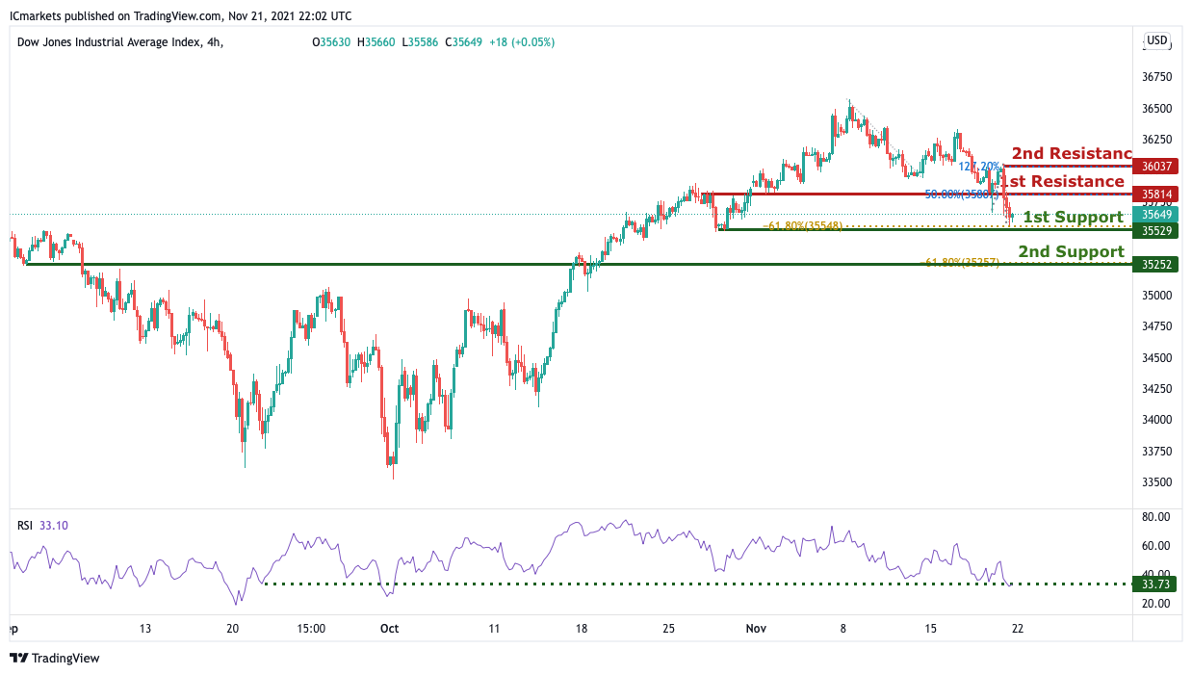Click the 61.80%(35257) Fibonacci label
1192x675 pixels.
pyautogui.click(x=958, y=262)
